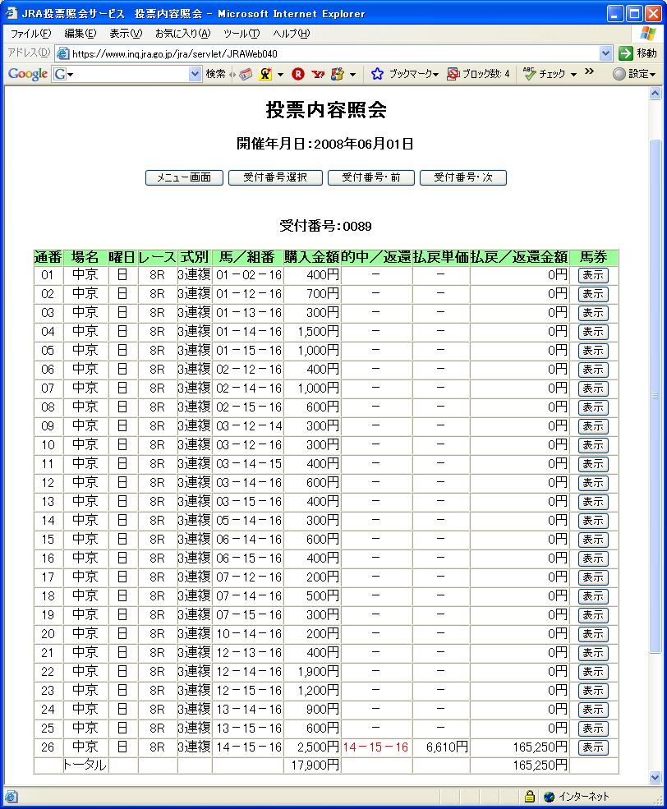The height and width of the screenshot is (809, 667).
Task: Click the Google toolbar send-to icon
Action: (x=338, y=74)
